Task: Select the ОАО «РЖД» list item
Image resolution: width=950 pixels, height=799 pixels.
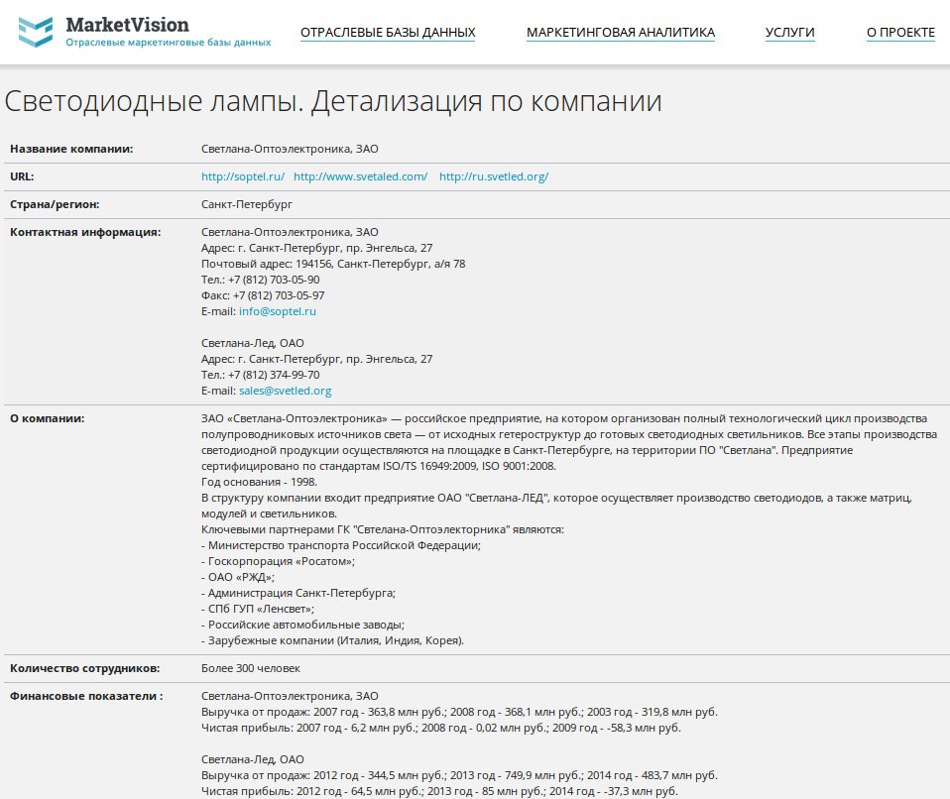Action: coord(238,577)
